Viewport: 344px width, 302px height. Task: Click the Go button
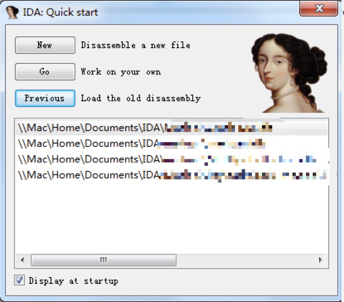(45, 72)
